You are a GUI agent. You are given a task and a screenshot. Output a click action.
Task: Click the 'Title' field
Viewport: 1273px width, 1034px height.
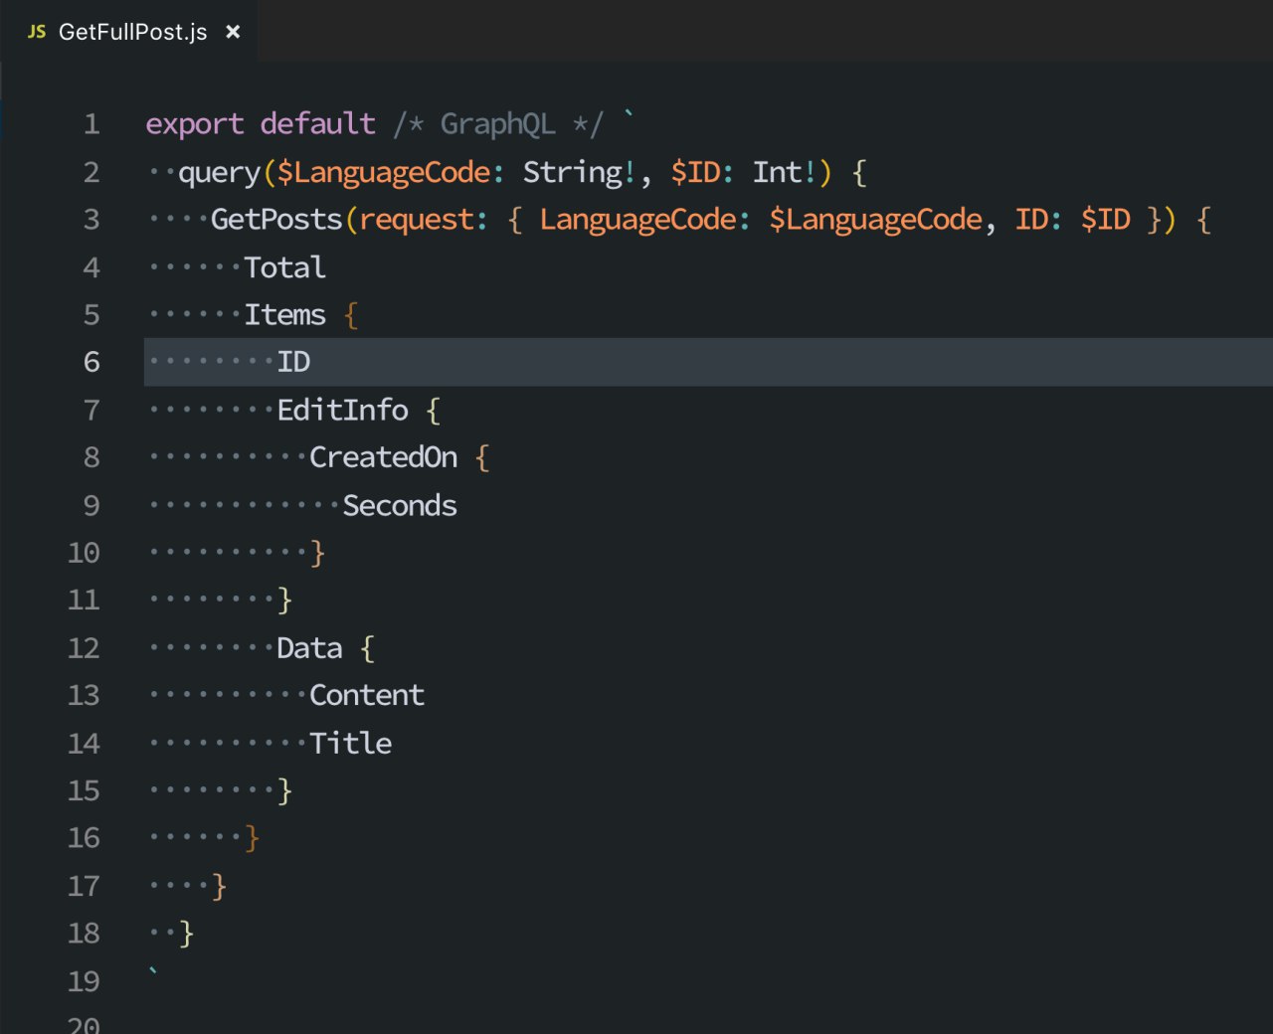[x=351, y=744]
